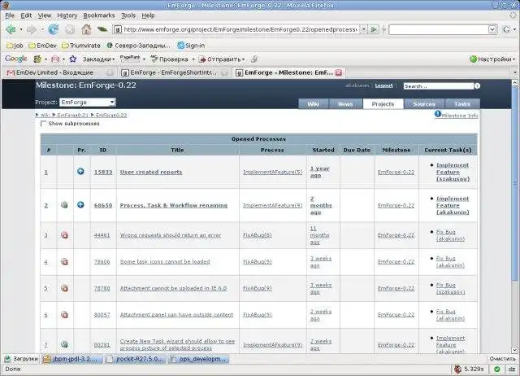Click the Очистить button in downloads bar
The image size is (520, 376).
(x=502, y=359)
